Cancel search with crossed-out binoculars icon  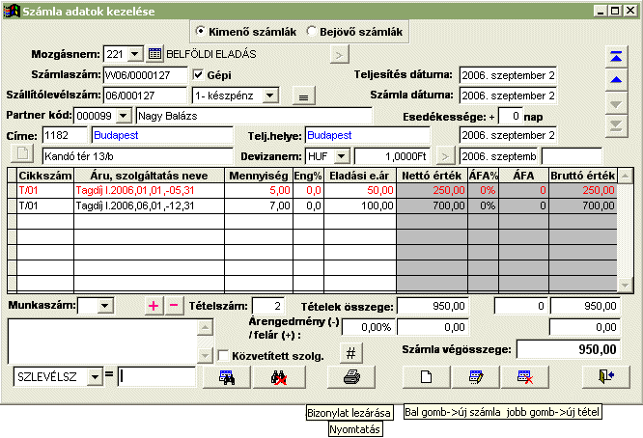[279, 377]
